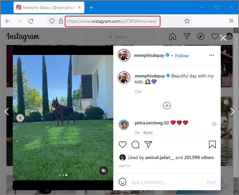Click the Post comment button
Image resolution: width=239 pixels, height=195 pixels.
tap(211, 182)
